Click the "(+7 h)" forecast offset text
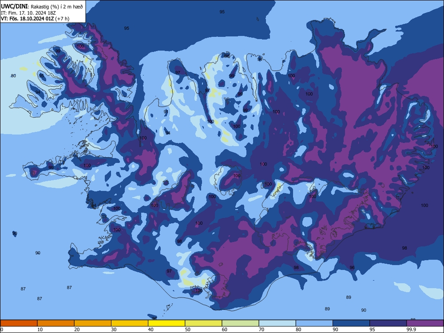Screen dimensions: 444x333 (62, 19)
